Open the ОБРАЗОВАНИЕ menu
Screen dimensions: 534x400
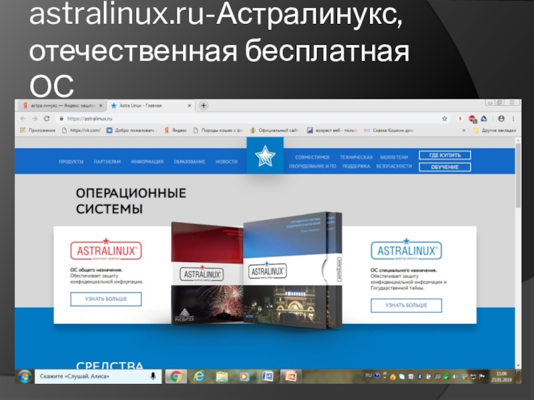click(x=190, y=162)
